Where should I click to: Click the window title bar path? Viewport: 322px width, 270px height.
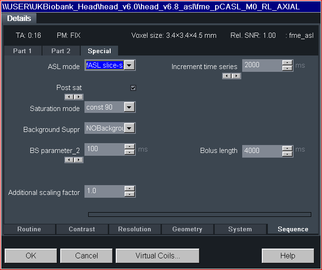coord(151,7)
